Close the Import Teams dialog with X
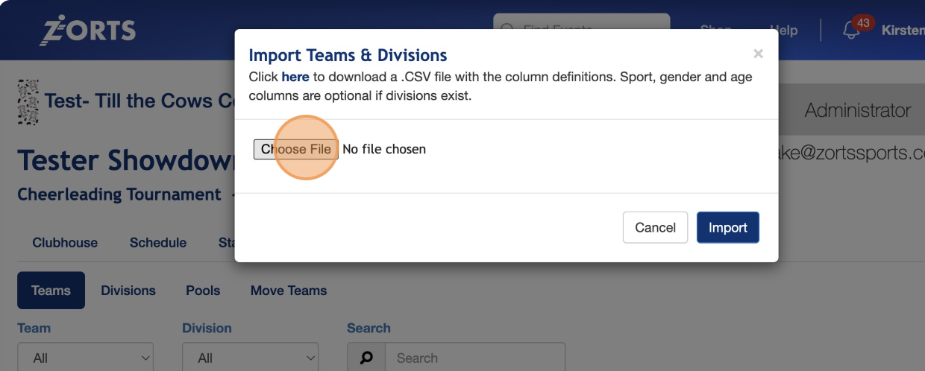 (x=758, y=54)
